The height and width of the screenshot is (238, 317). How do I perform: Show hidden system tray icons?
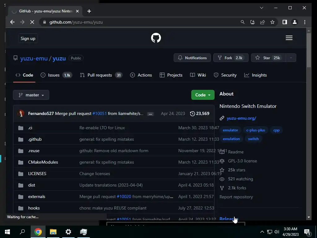262,232
